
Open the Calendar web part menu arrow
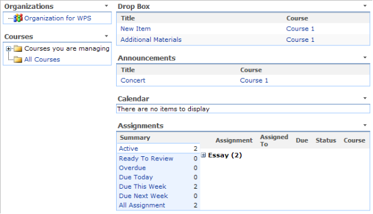click(365, 98)
